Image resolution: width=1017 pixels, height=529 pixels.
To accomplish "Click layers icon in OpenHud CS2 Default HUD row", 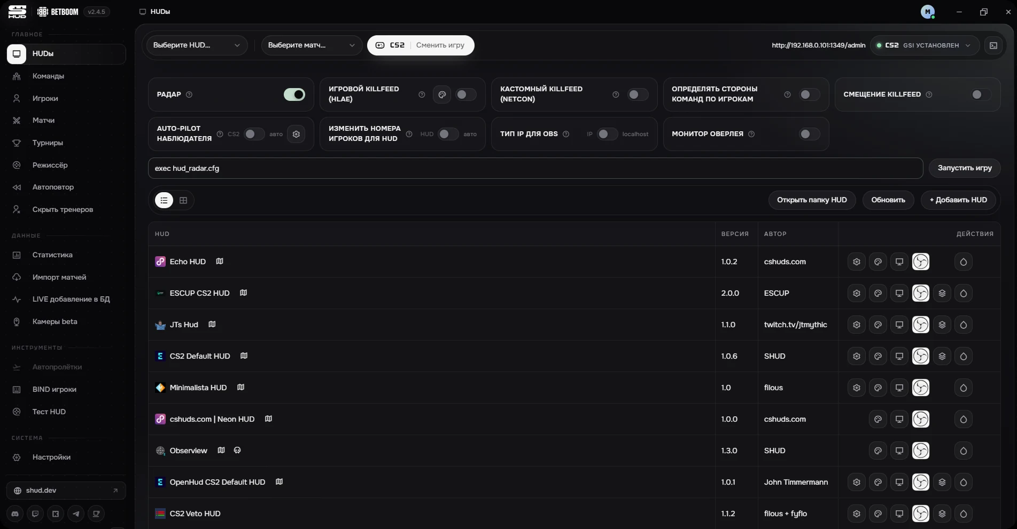I will pyautogui.click(x=942, y=482).
